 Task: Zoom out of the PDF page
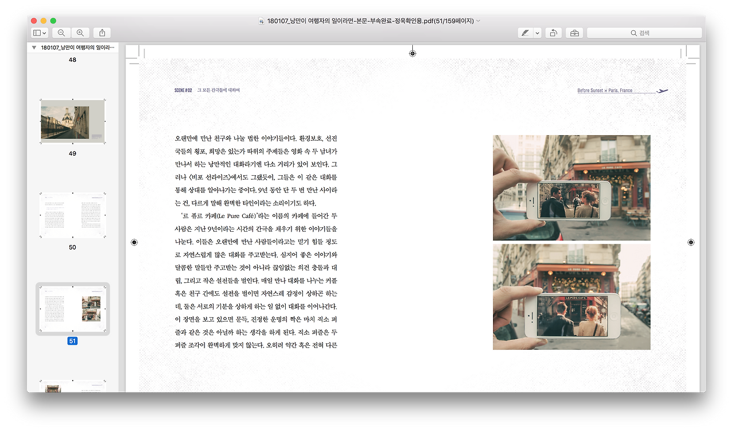[61, 33]
